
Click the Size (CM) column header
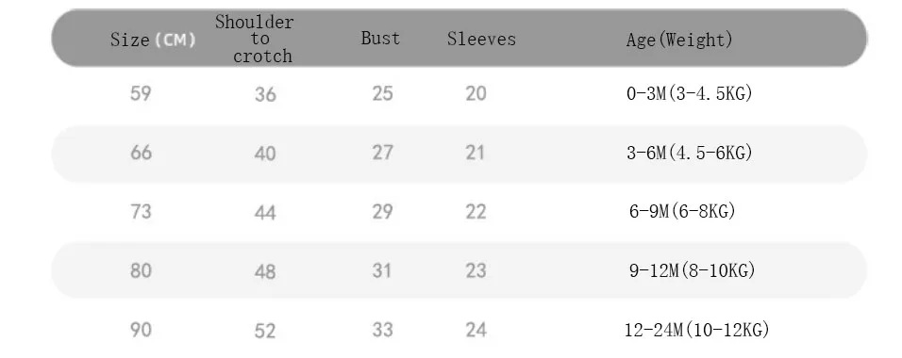pyautogui.click(x=153, y=40)
